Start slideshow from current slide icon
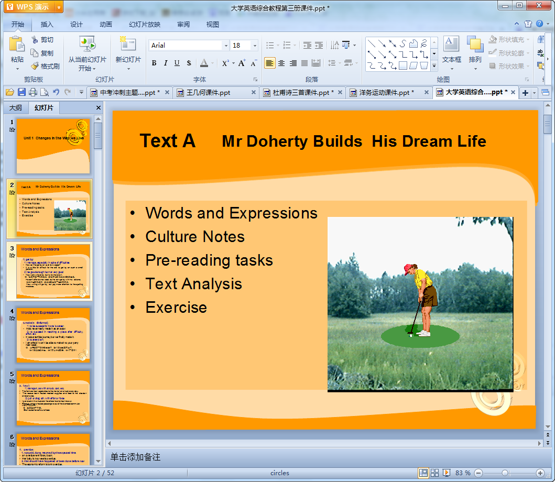The height and width of the screenshot is (482, 555). (87, 45)
